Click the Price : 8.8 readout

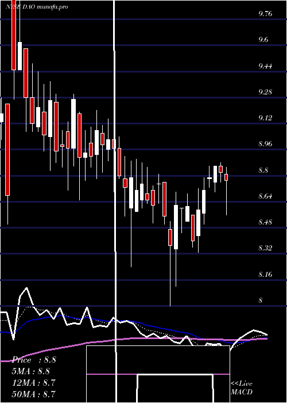click(x=34, y=360)
